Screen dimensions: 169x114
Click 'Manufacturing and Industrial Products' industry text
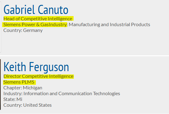pyautogui.click(x=109, y=25)
